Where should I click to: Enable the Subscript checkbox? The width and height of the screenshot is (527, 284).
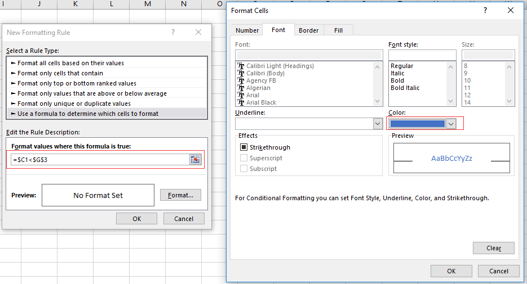(243, 169)
